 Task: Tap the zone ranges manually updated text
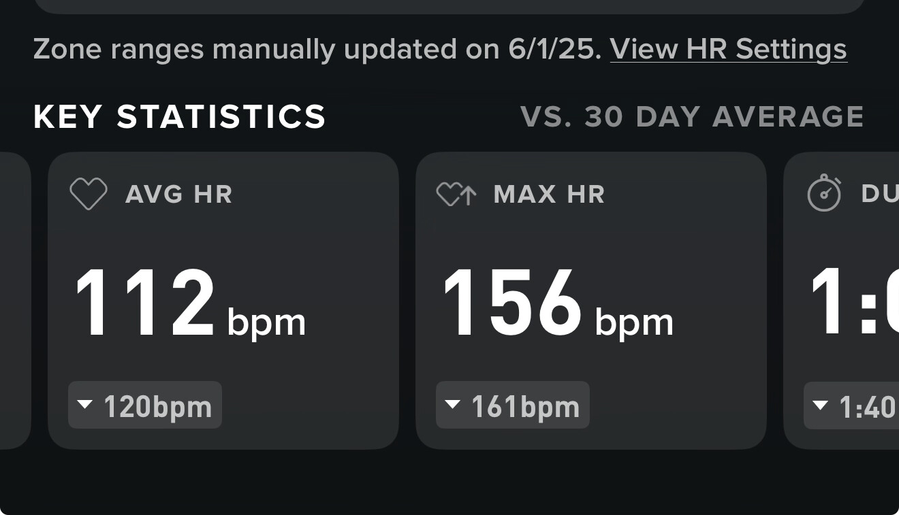(x=317, y=49)
